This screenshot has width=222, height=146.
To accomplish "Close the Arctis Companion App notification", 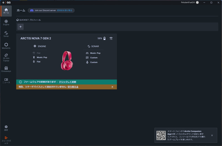I will 212,135.
